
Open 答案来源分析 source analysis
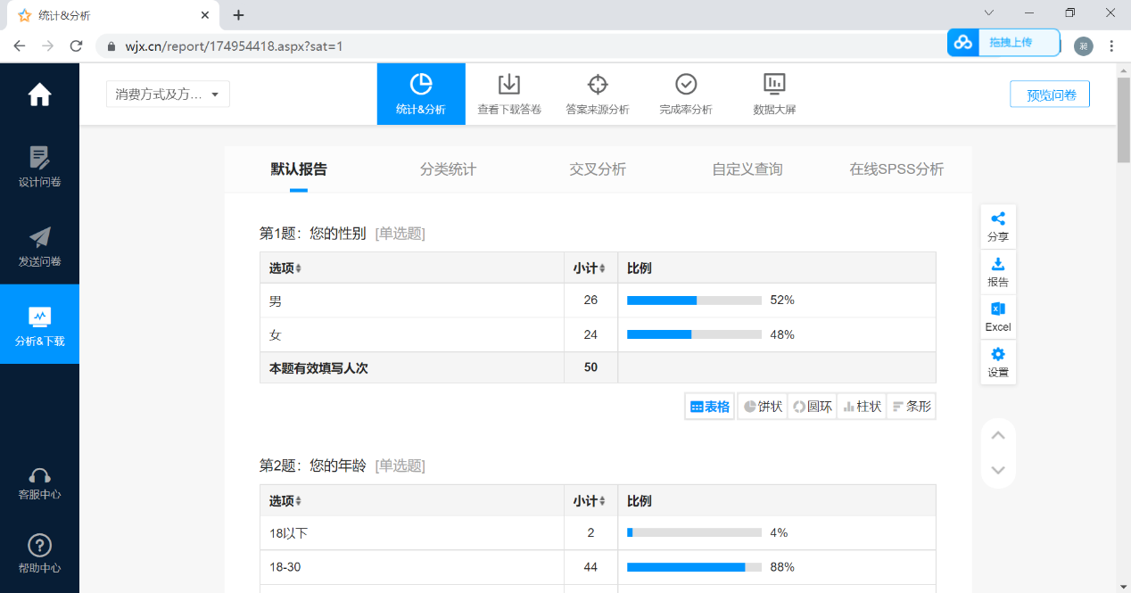pos(597,94)
